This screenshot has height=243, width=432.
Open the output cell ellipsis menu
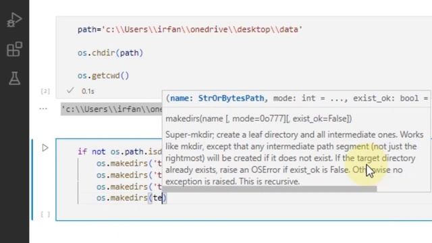[x=43, y=109]
